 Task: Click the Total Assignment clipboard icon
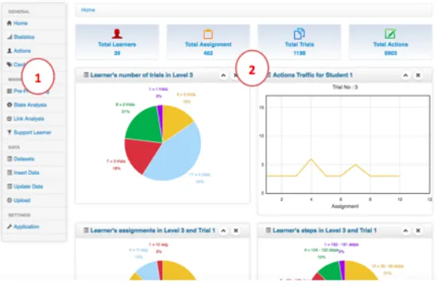[x=208, y=33]
